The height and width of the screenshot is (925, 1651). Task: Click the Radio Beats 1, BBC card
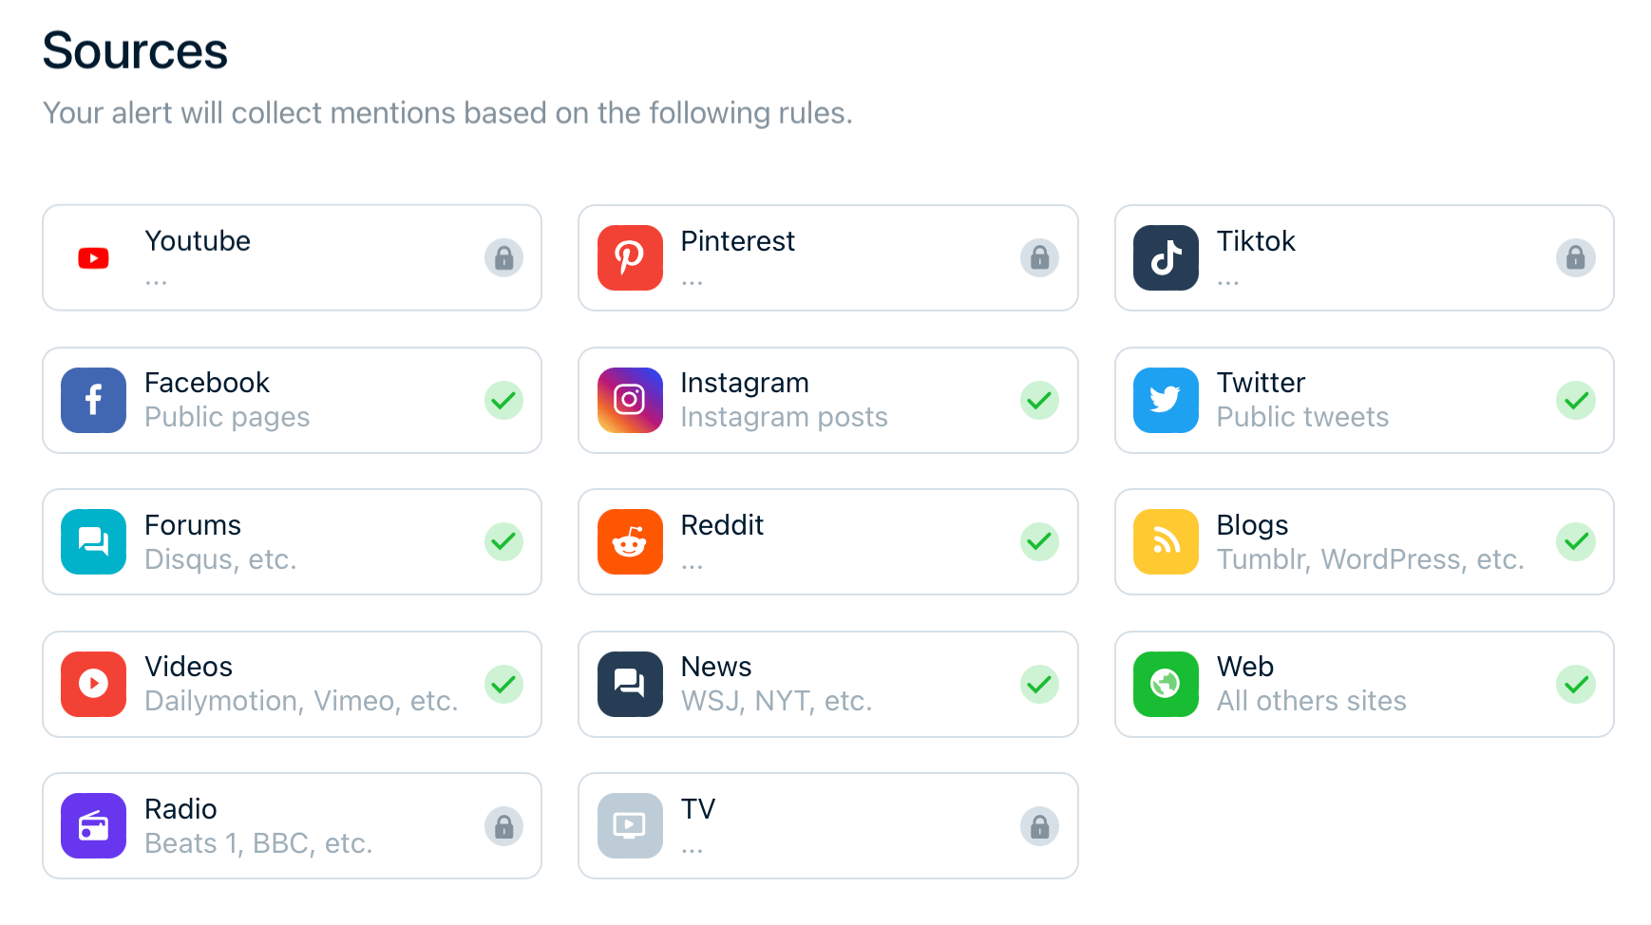pyautogui.click(x=292, y=825)
